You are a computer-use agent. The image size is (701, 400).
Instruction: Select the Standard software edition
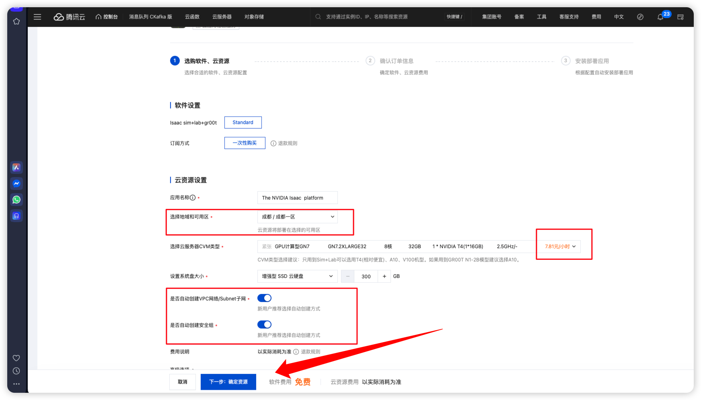click(x=243, y=122)
